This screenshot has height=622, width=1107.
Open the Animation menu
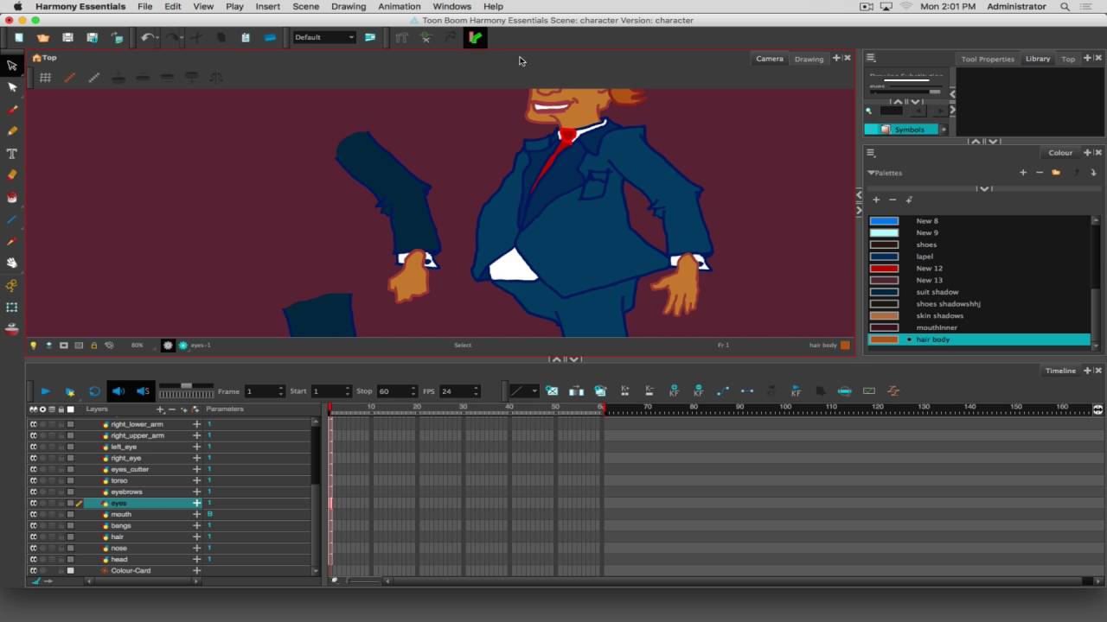(400, 6)
